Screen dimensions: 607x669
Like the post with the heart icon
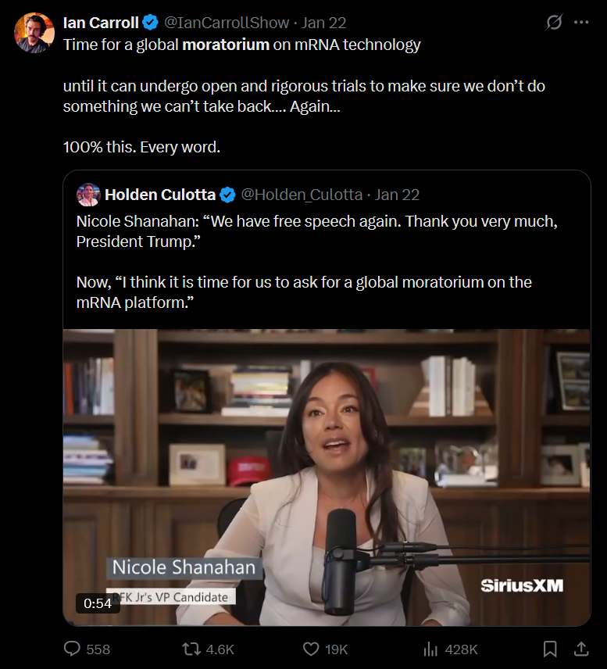click(x=311, y=649)
